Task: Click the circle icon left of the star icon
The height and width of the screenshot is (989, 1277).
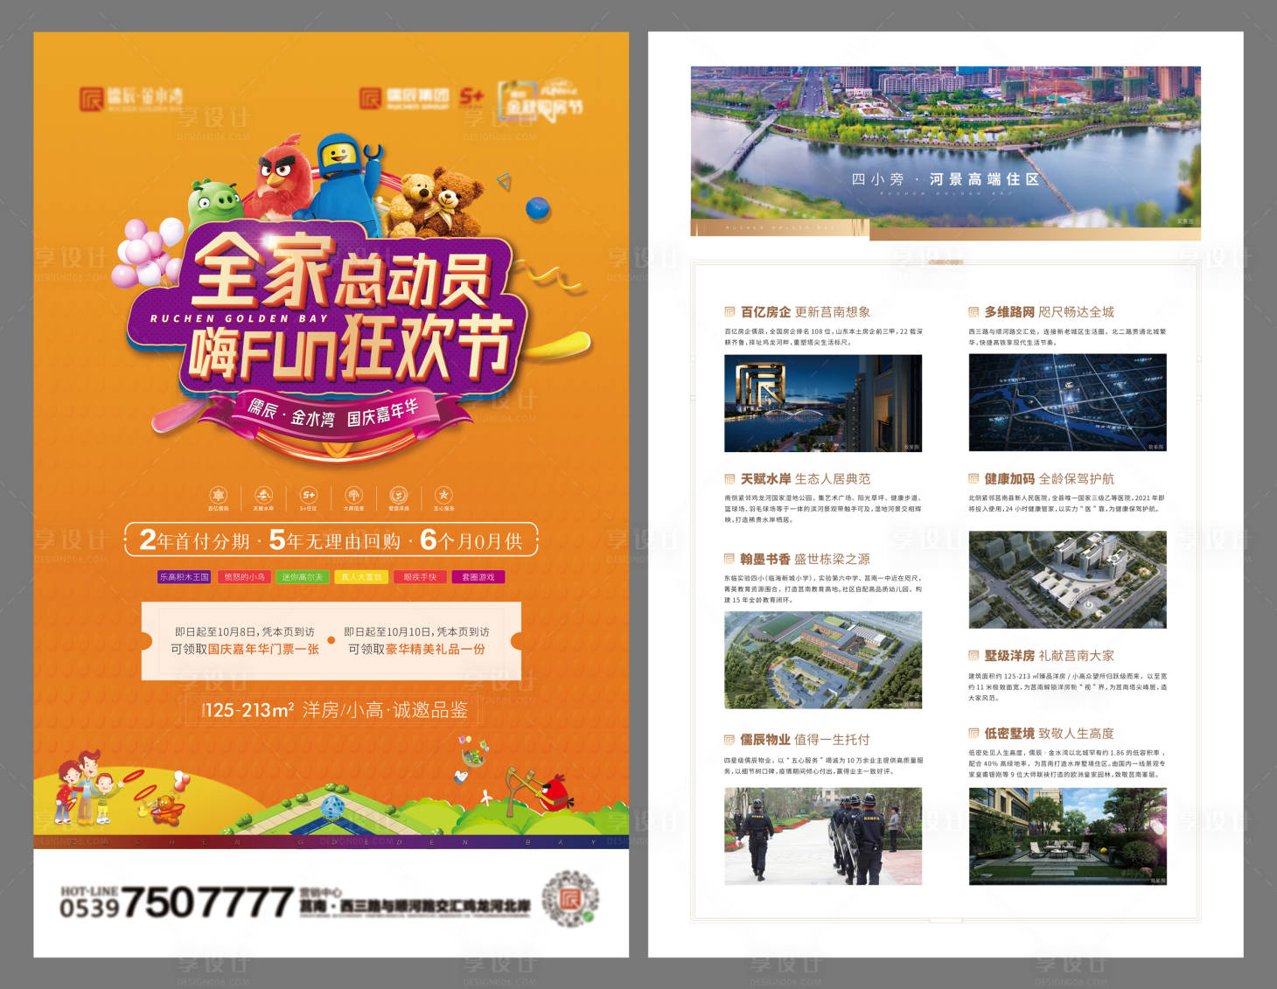Action: [x=398, y=495]
